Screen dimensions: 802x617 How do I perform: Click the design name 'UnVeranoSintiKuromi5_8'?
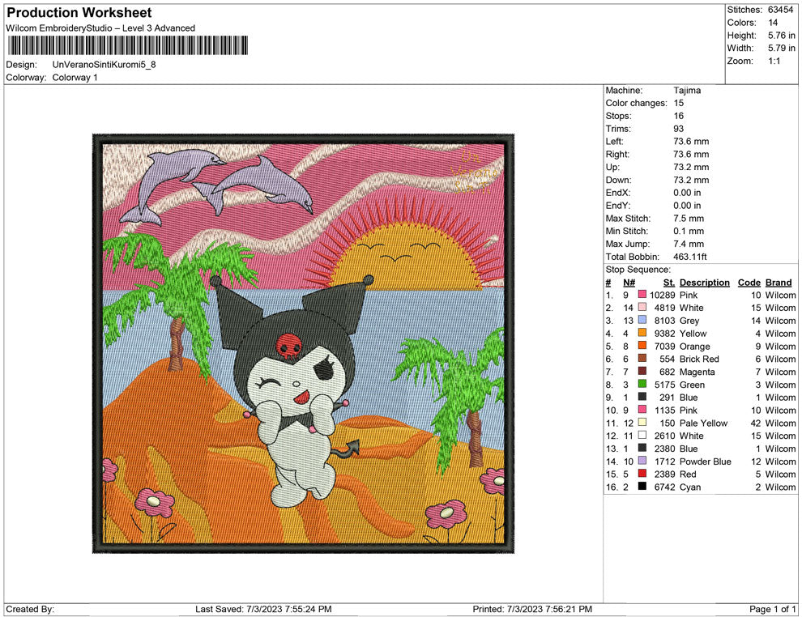104,65
